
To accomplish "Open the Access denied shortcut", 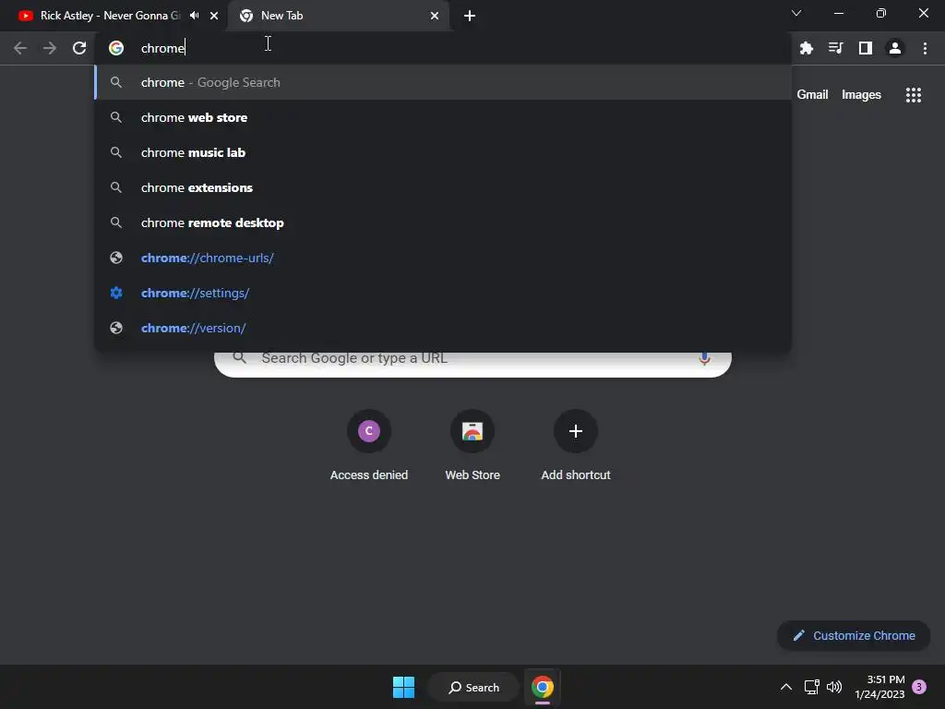I will tap(369, 445).
